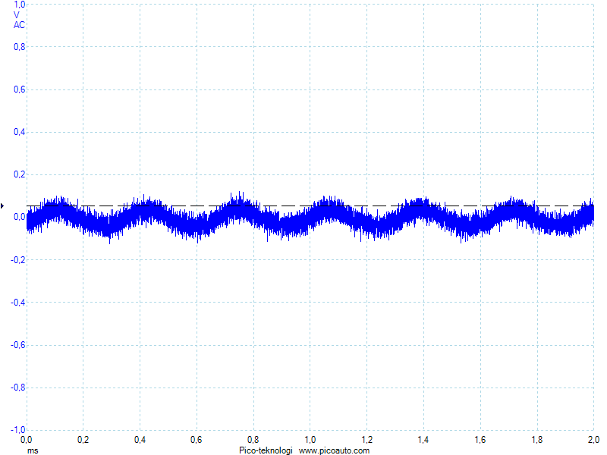Click the -1,0 voltage axis label at bottom
Screen dimensions: 607x455
(18, 430)
